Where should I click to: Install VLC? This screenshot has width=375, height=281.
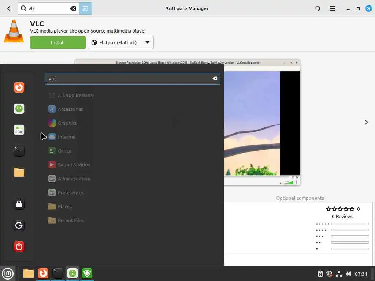tap(57, 42)
